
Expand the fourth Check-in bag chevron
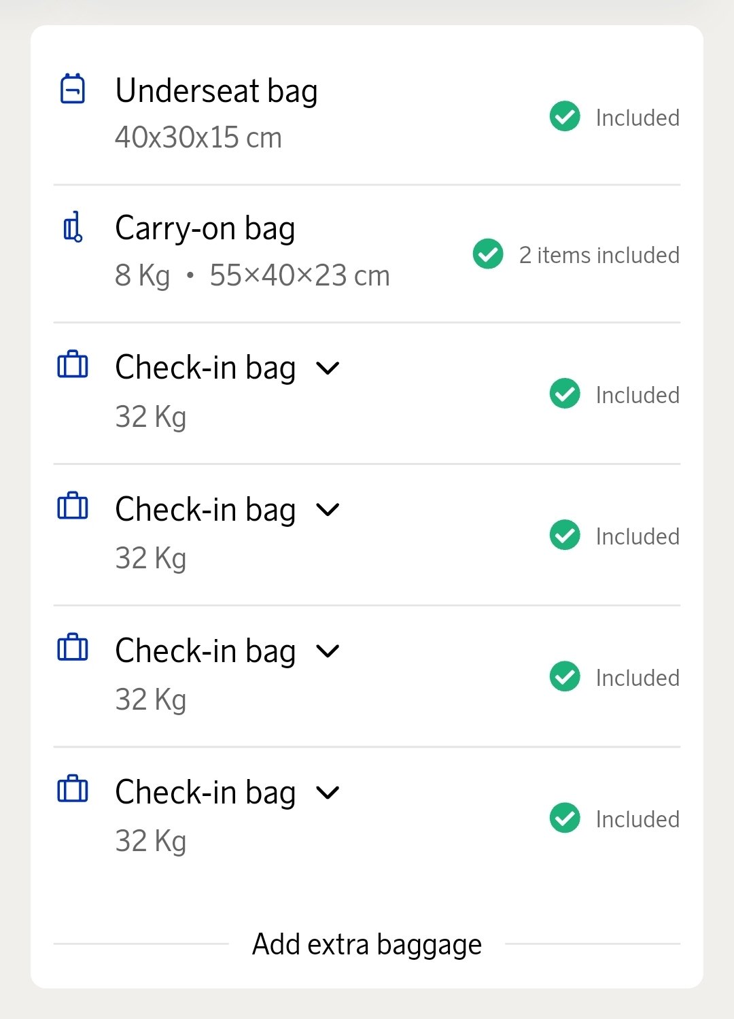(x=328, y=793)
